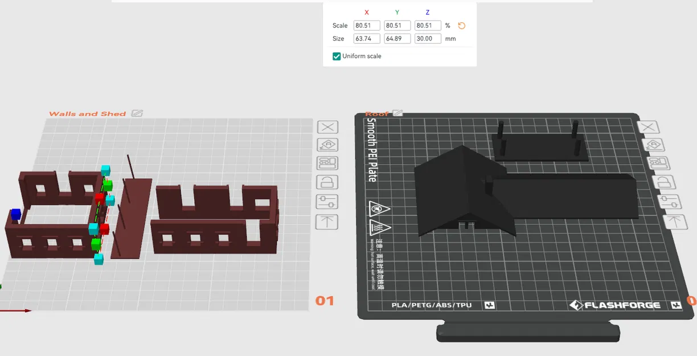Lock the Walls and Shed plate
The width and height of the screenshot is (697, 356).
[x=327, y=182]
